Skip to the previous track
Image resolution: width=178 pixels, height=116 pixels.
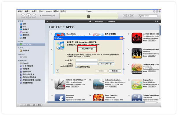coord(23,16)
